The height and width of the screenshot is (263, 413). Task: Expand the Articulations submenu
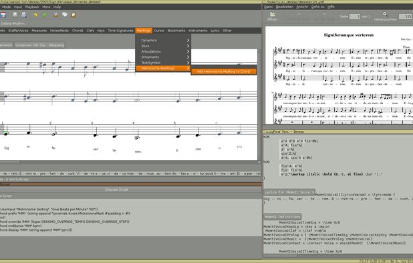pyautogui.click(x=163, y=51)
